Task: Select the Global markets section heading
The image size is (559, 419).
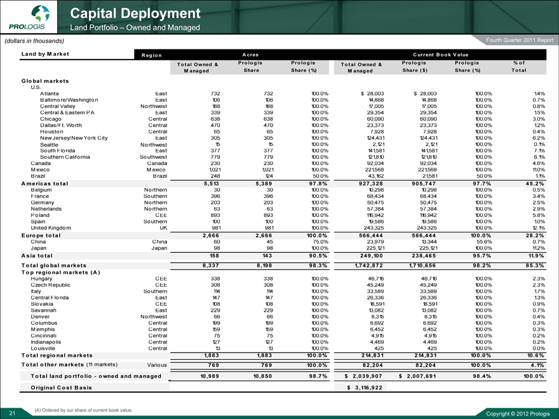Action: (x=45, y=81)
